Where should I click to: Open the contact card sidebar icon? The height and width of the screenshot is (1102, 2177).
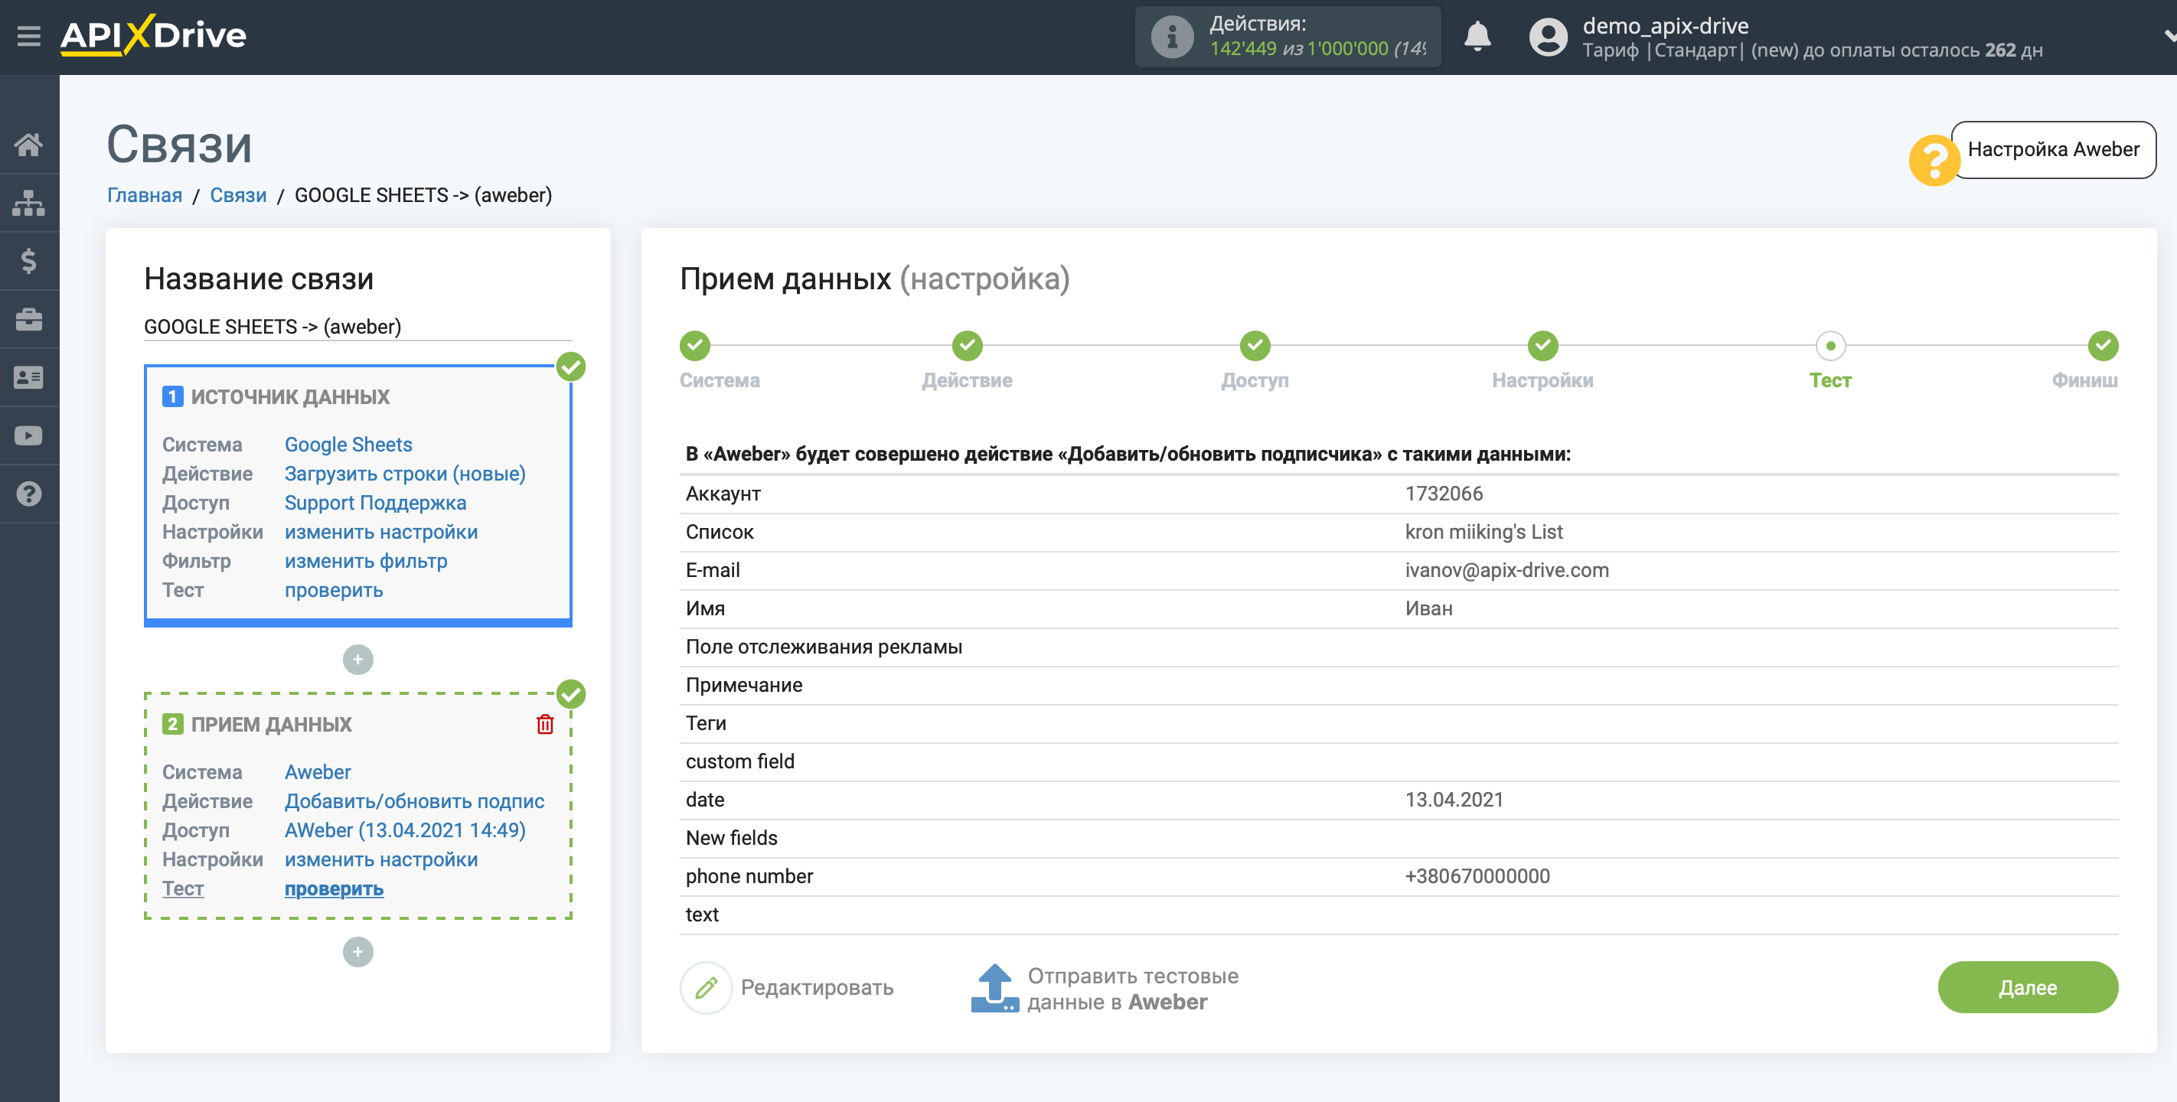tap(29, 378)
